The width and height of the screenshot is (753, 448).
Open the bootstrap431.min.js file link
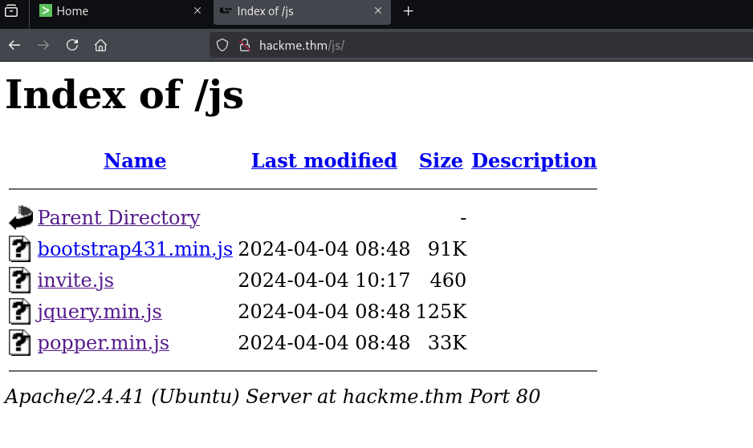[135, 249]
